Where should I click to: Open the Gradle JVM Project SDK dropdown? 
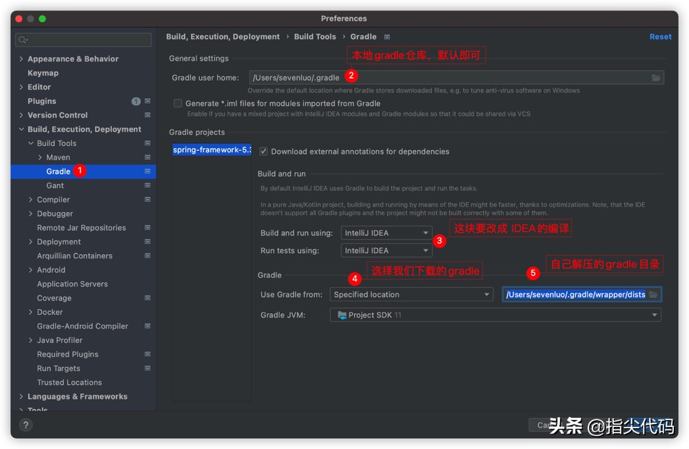point(495,315)
